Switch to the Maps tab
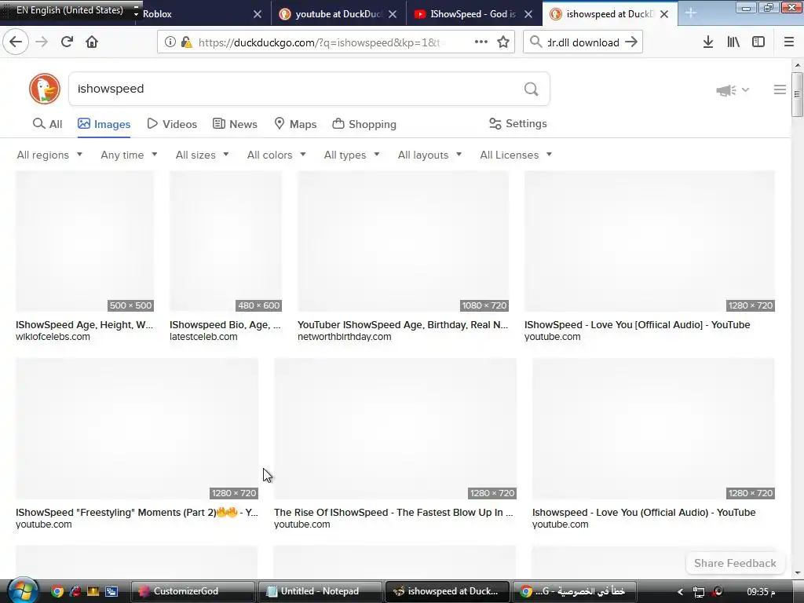This screenshot has height=603, width=804. point(295,124)
